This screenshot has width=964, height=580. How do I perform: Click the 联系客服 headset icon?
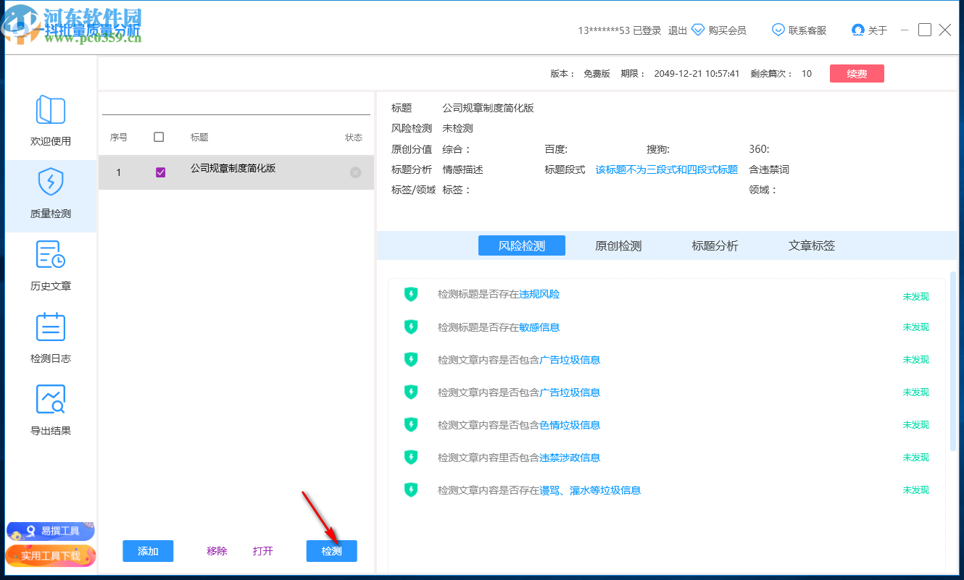point(778,30)
